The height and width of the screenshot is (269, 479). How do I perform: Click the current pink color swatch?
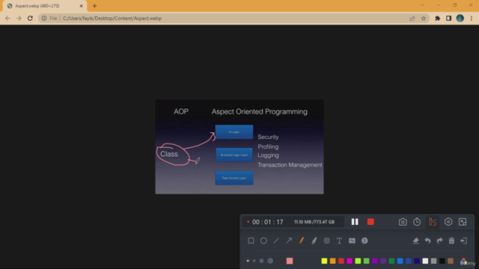[290, 261]
